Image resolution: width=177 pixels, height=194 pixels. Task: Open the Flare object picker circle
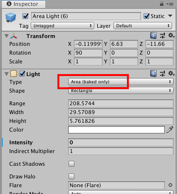click(170, 185)
